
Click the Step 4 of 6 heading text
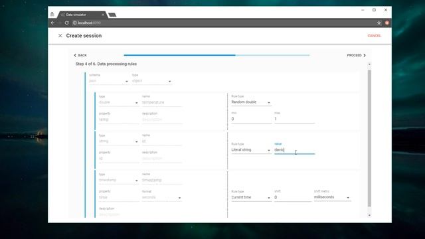coord(106,64)
